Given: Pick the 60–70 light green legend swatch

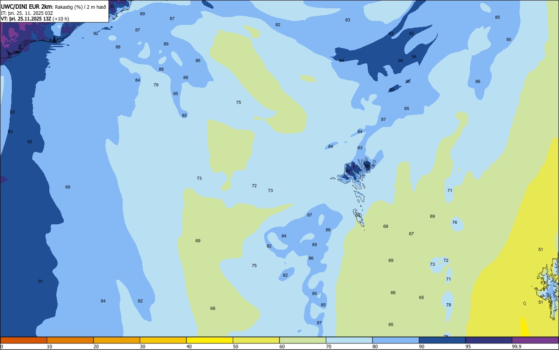Looking at the screenshot, I should [303, 340].
